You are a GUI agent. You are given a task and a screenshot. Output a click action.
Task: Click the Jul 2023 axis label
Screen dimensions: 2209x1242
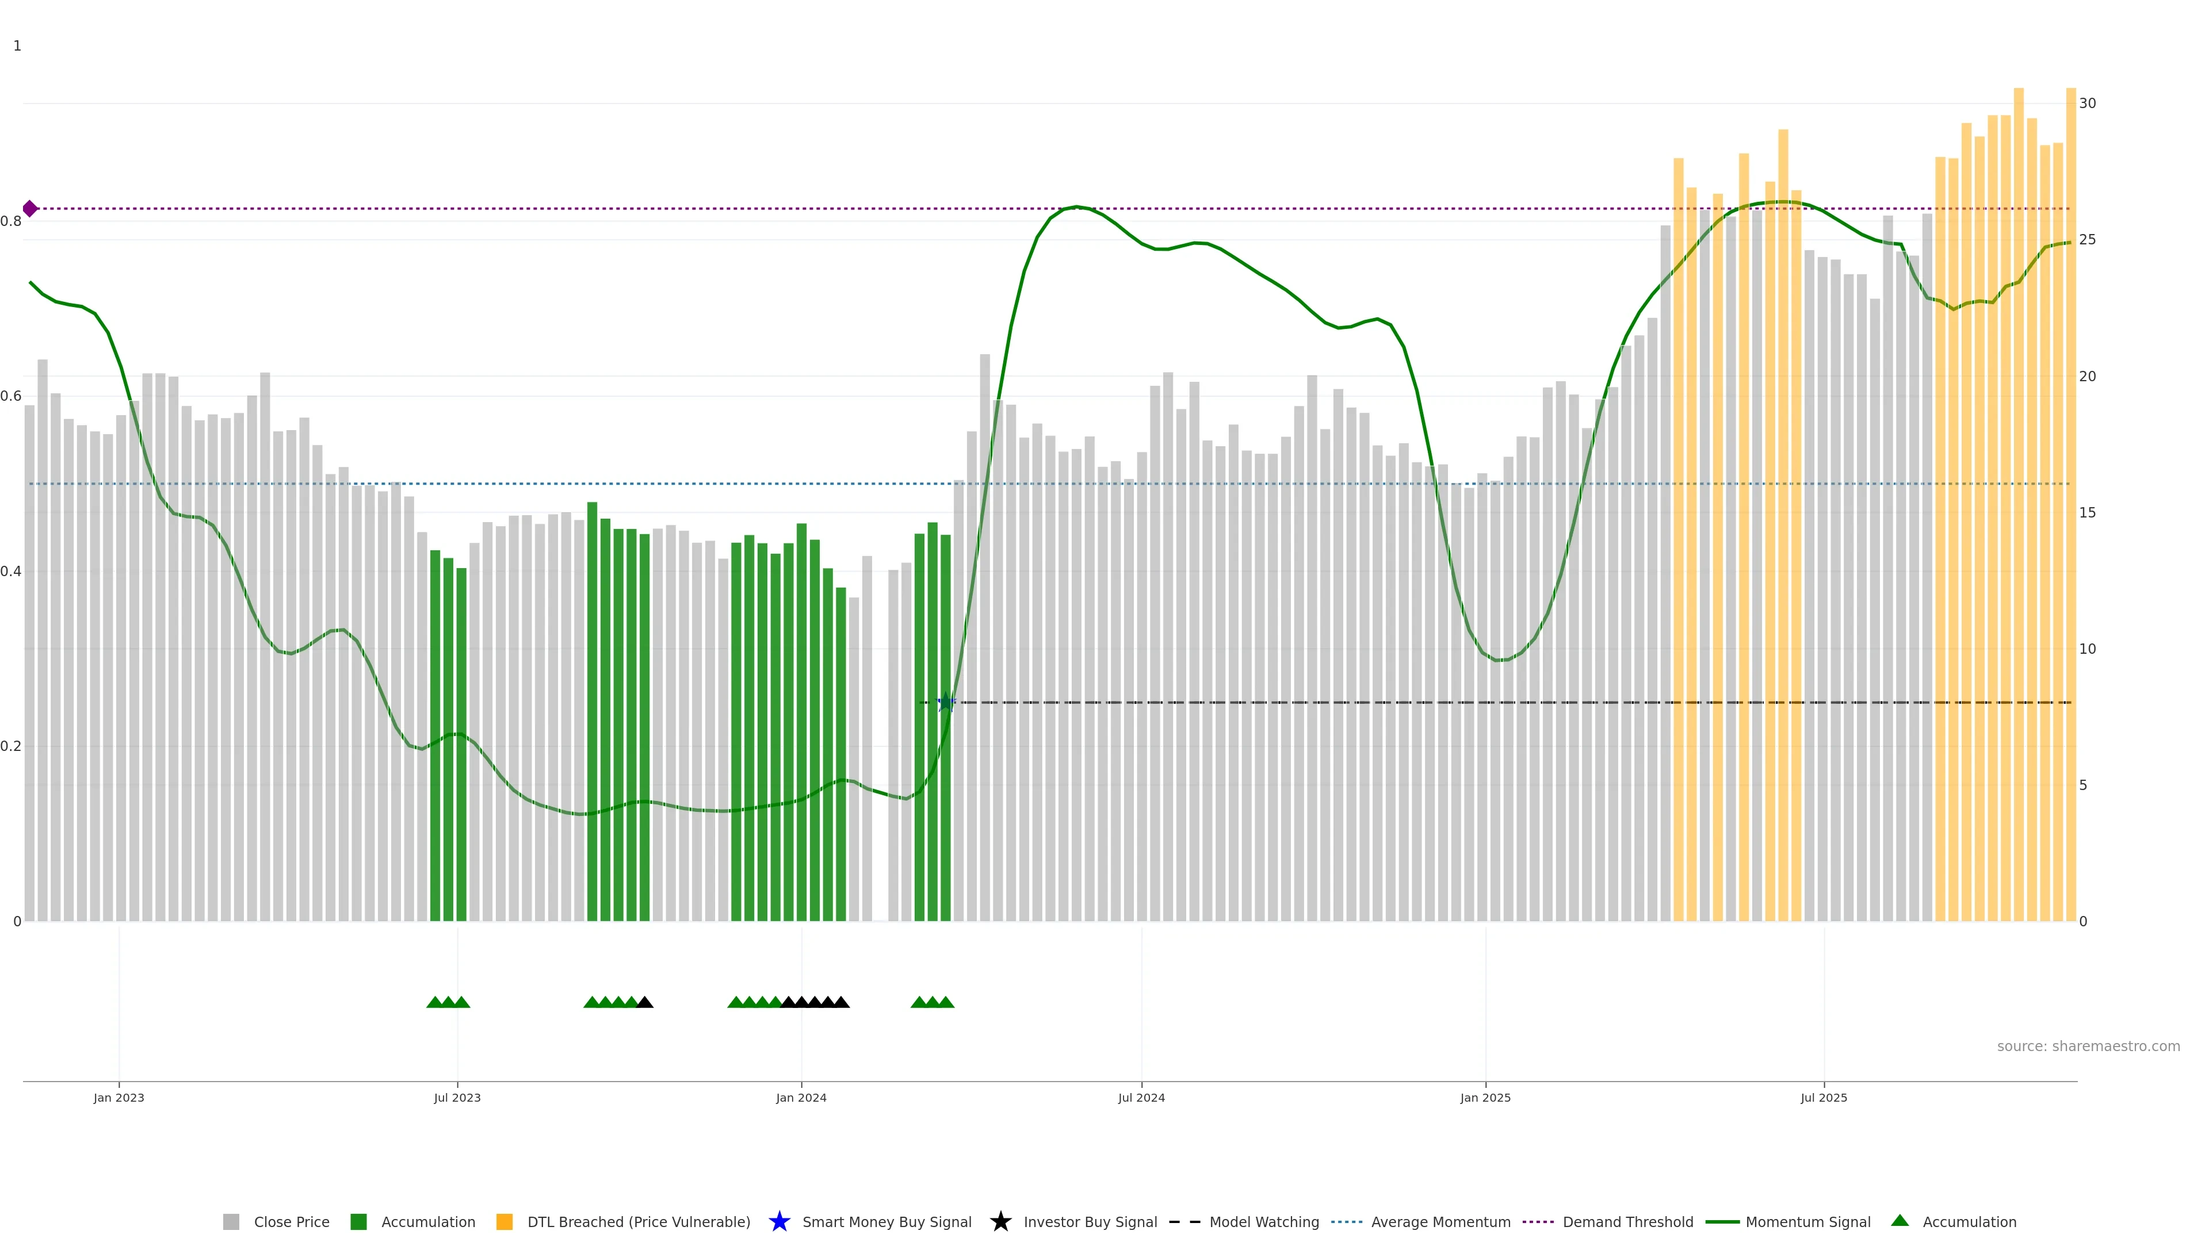tap(457, 1097)
